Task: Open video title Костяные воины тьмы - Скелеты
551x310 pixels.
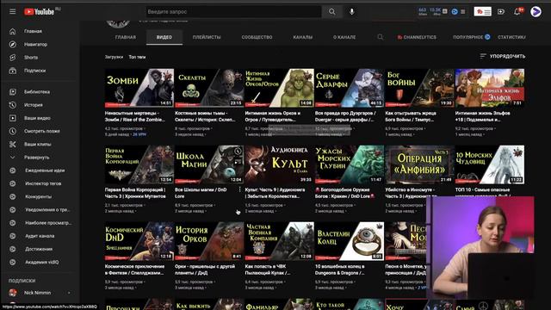Action: click(x=205, y=116)
